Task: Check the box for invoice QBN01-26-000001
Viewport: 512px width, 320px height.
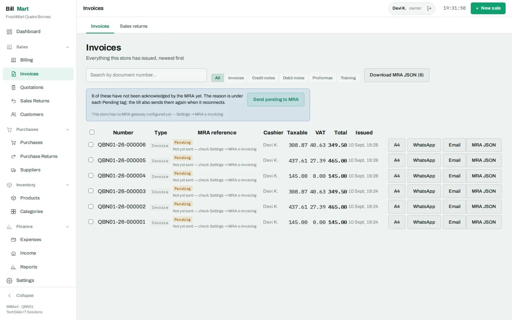Action: (x=91, y=222)
